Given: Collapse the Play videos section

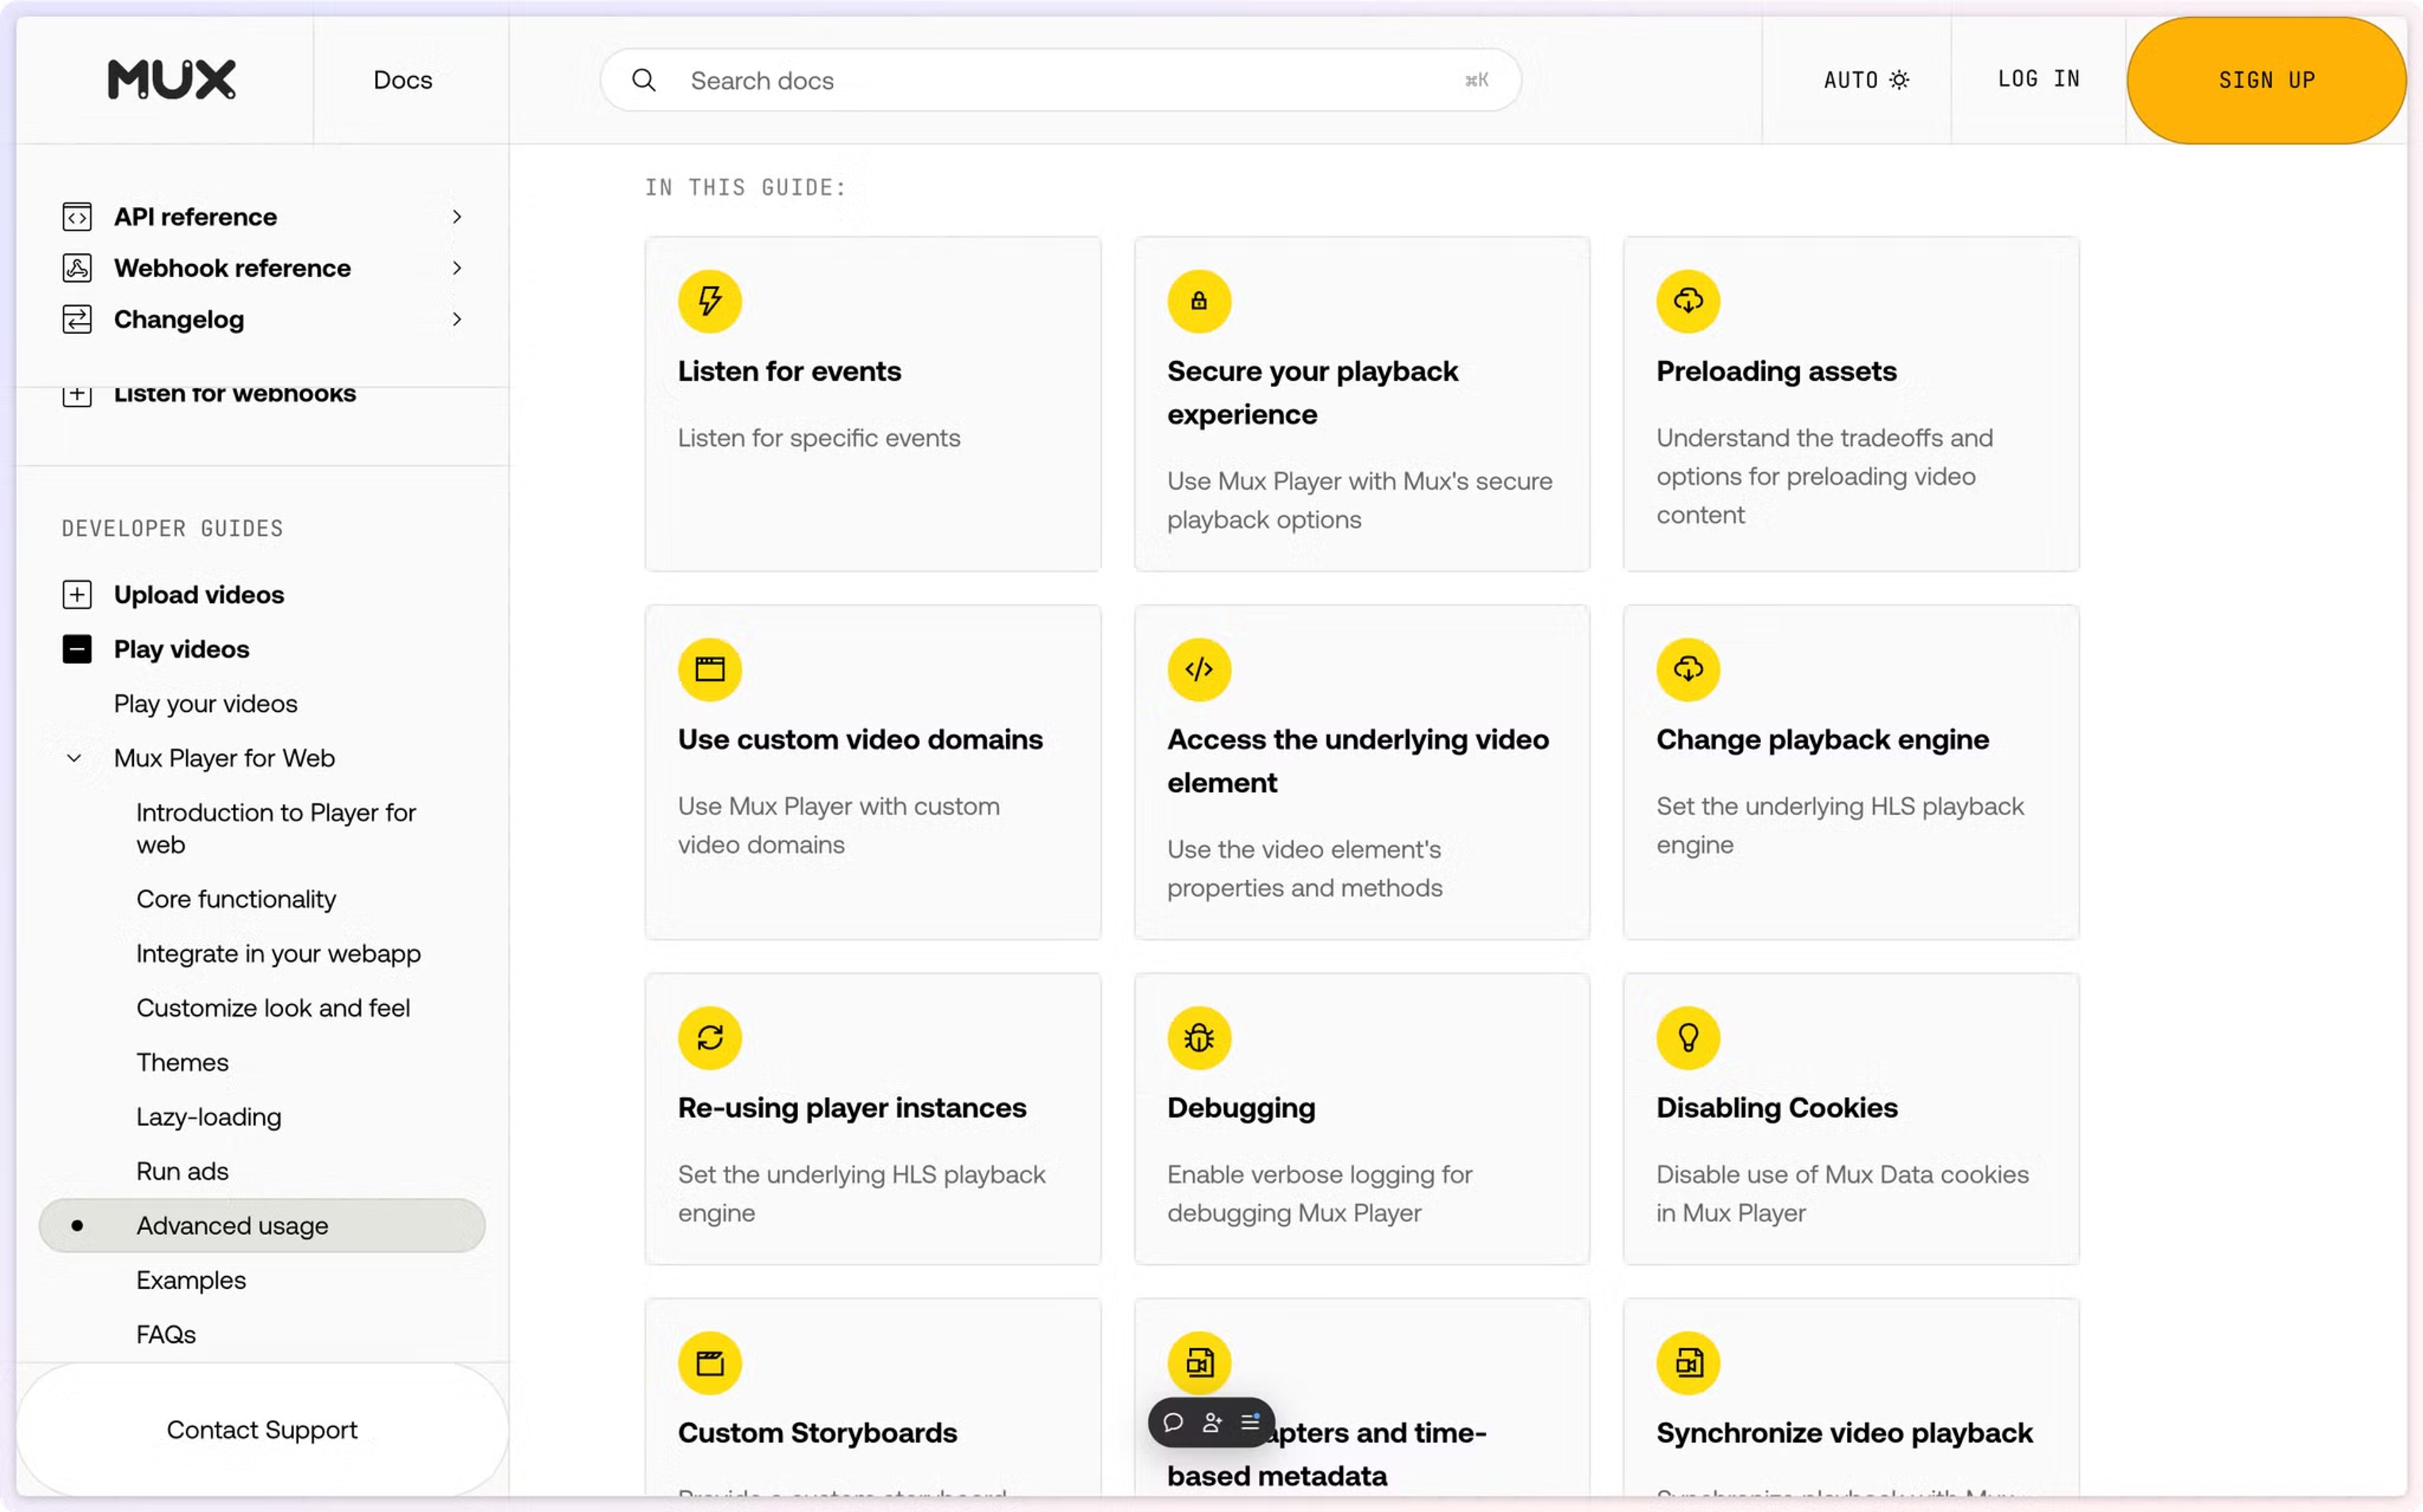Looking at the screenshot, I should 77,649.
